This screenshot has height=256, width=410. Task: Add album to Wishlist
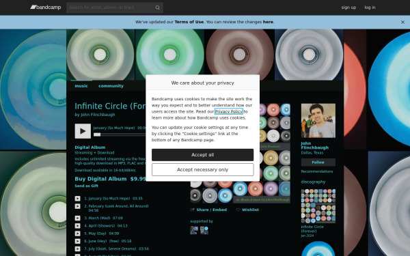(x=247, y=210)
